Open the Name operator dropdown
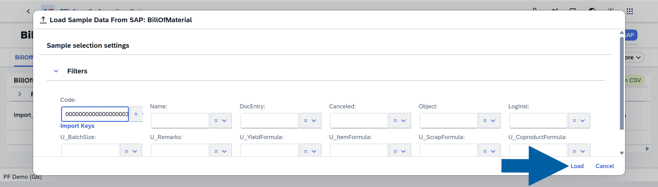This screenshot has width=658, height=187. pos(221,121)
